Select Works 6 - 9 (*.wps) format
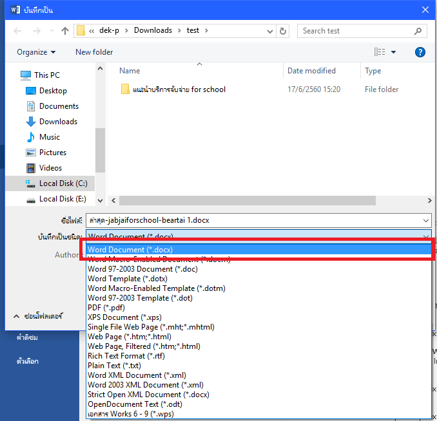 click(x=259, y=414)
